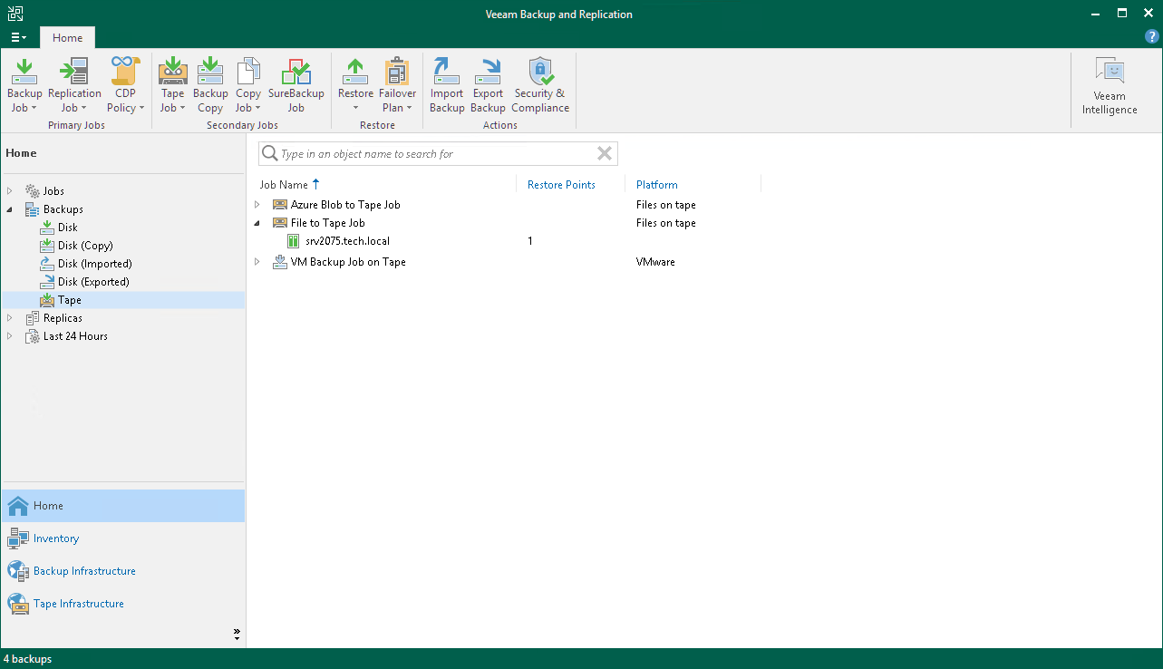Click the Export Backup ribbon button
Screen dimensions: 1163x669
[x=489, y=85]
